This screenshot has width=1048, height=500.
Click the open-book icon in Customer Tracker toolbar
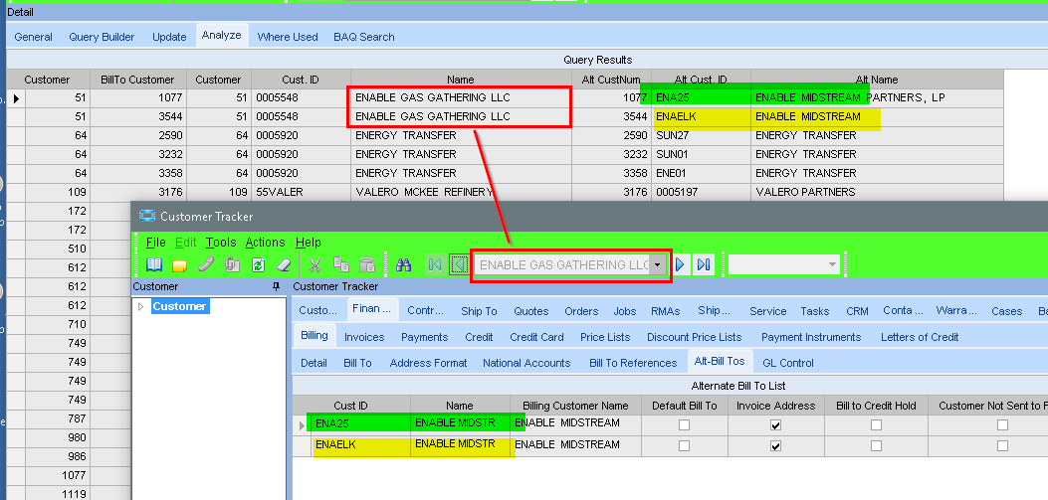(154, 265)
